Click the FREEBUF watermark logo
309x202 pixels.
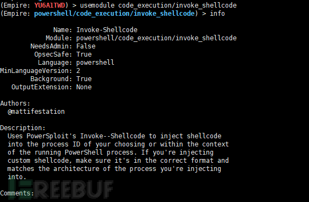pyautogui.click(x=60, y=189)
